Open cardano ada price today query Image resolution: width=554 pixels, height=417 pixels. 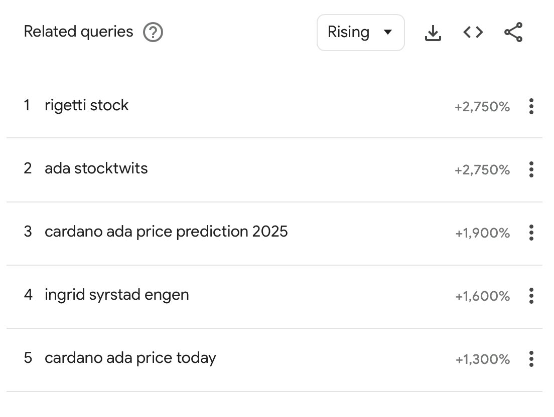coord(130,358)
